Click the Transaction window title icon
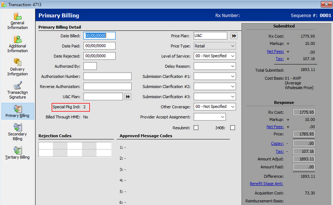The width and height of the screenshot is (333, 205). click(4, 4)
